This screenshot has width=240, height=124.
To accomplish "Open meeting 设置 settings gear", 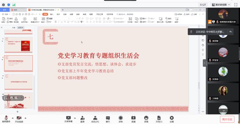I will click(172, 119).
